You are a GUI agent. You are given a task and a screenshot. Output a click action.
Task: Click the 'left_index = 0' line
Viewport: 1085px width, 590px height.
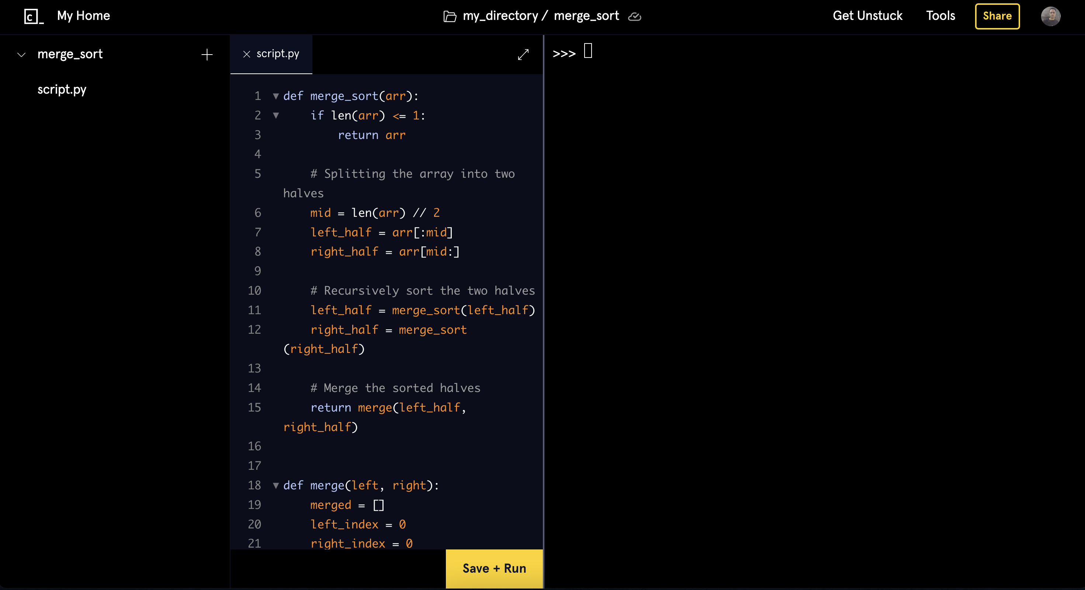coord(358,524)
